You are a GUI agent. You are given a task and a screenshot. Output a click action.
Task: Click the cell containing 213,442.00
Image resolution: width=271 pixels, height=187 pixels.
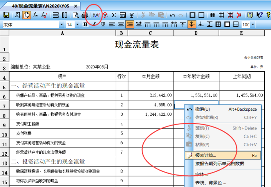tap(151, 95)
